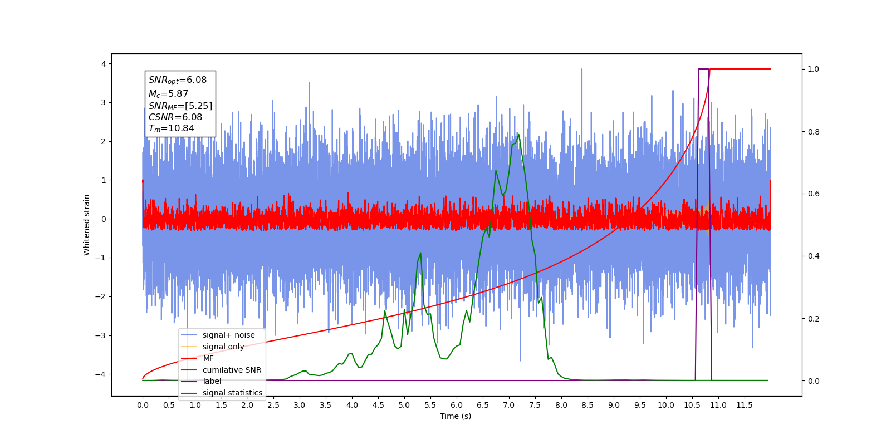The height and width of the screenshot is (445, 891).
Task: Click the x-axis tick label 10.5
Action: [692, 405]
